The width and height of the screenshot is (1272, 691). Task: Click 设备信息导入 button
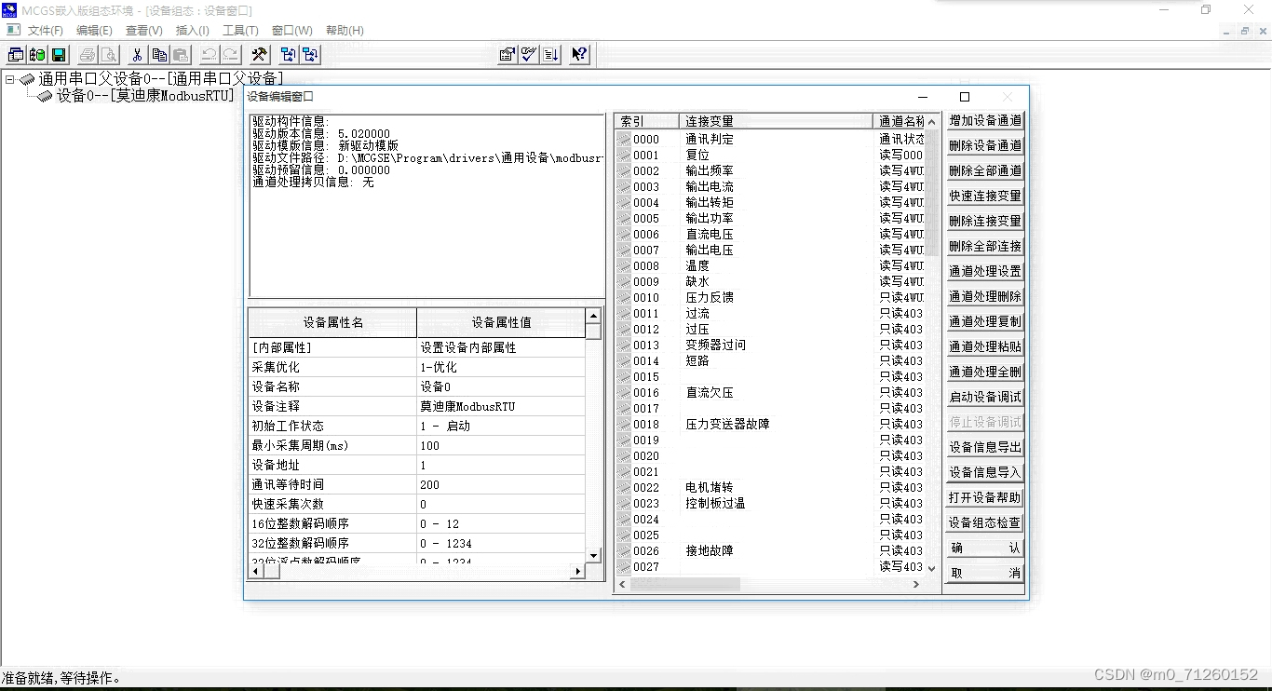(x=984, y=473)
